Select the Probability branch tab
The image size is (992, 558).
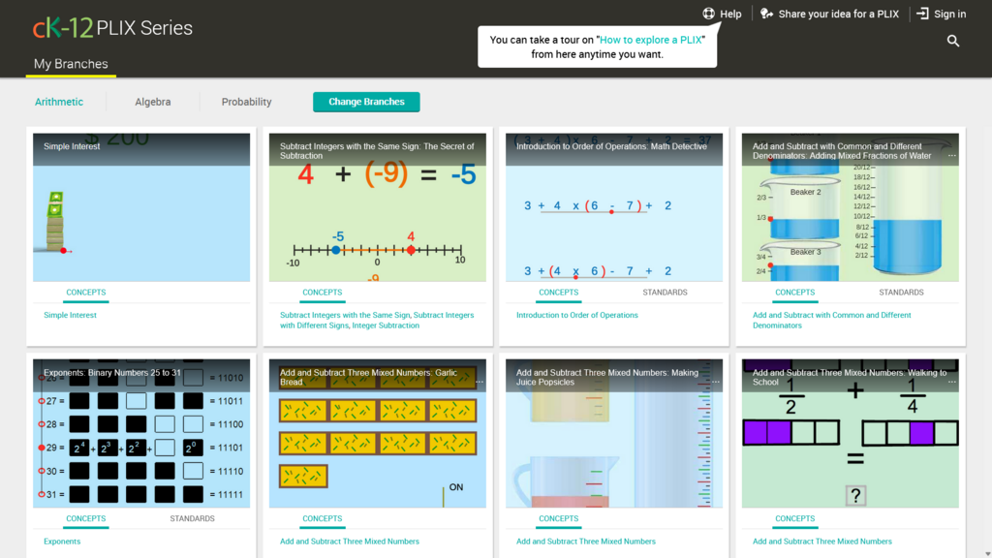(x=246, y=102)
